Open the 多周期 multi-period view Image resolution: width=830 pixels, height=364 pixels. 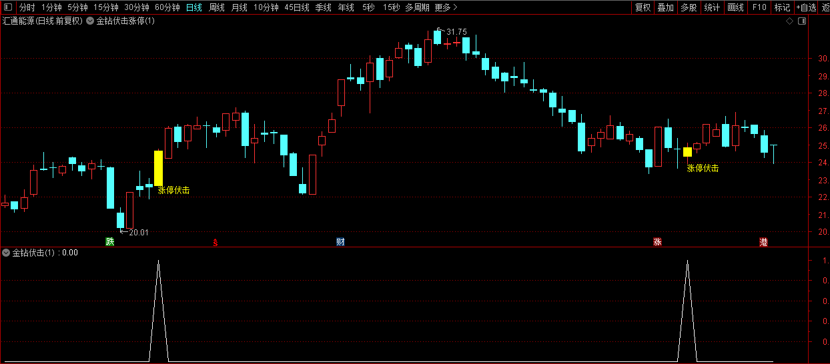(417, 7)
